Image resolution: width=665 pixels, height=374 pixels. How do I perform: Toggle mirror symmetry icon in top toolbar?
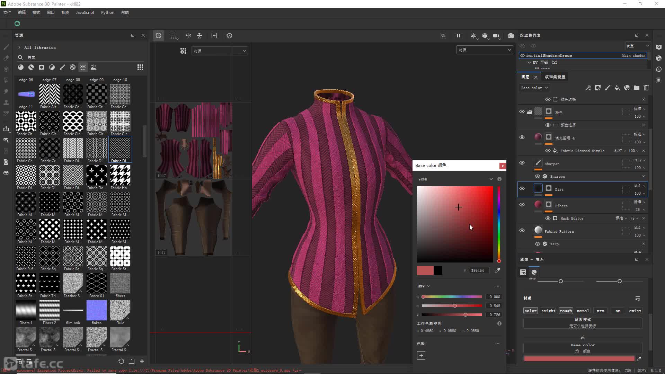click(x=188, y=36)
